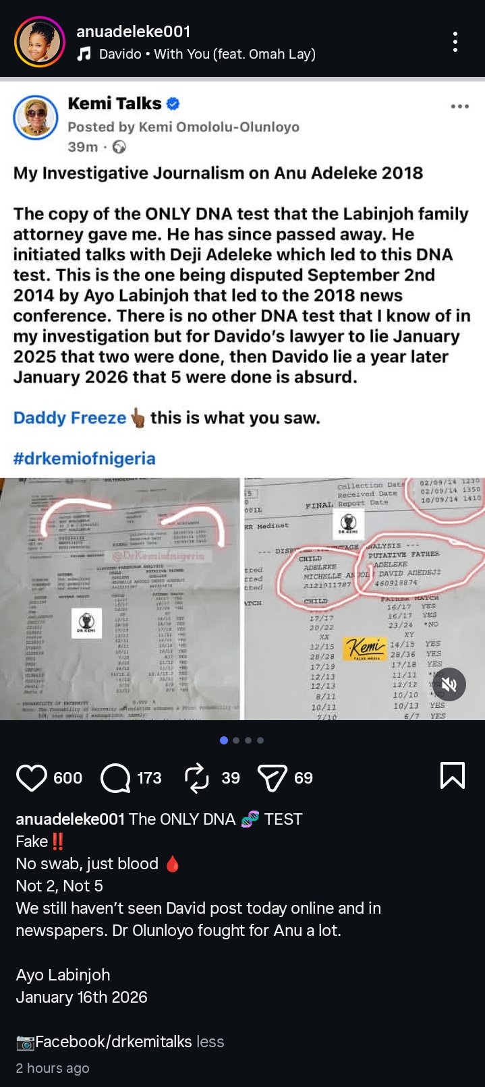This screenshot has width=485, height=1087.
Task: Tap the music note audio icon
Action: (x=84, y=54)
